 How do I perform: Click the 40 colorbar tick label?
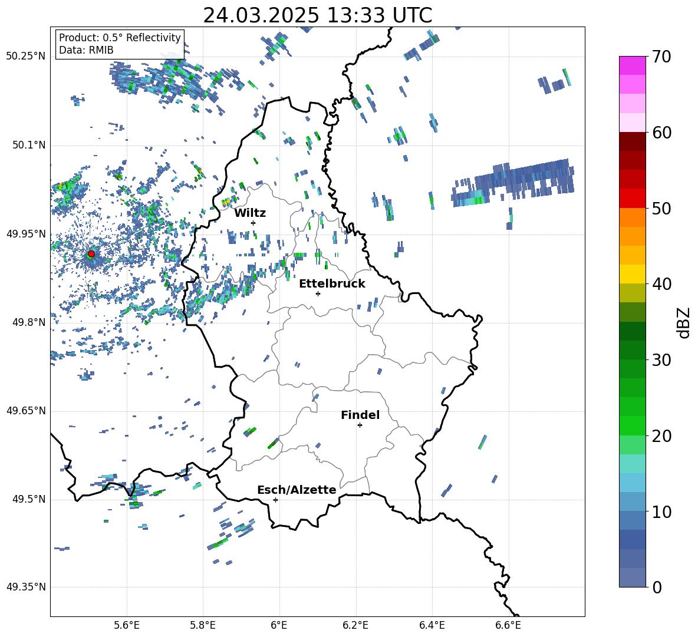tap(661, 284)
